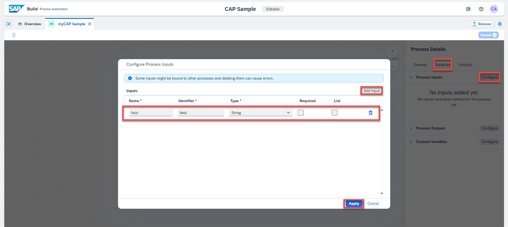Expand the Process Outputs section

pos(411,128)
